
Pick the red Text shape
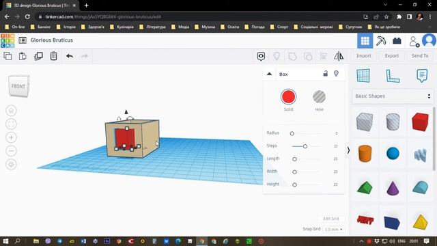tap(365, 220)
